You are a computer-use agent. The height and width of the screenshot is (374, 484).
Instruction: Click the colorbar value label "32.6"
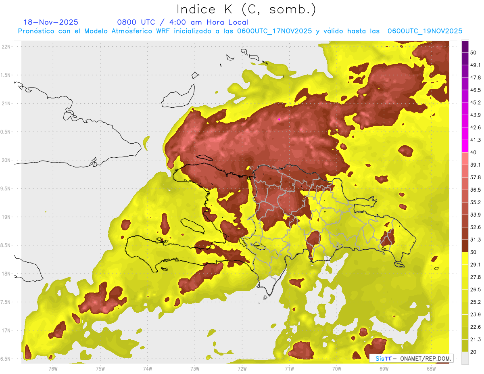(476, 227)
